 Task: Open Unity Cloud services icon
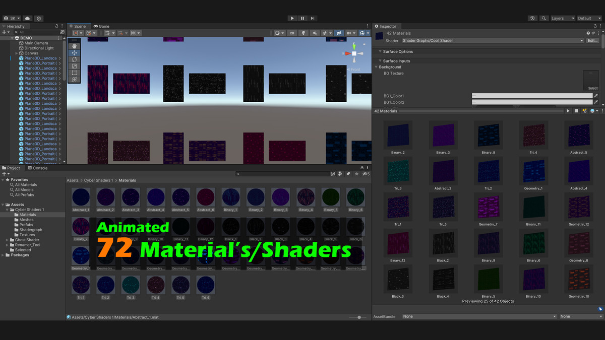click(27, 18)
